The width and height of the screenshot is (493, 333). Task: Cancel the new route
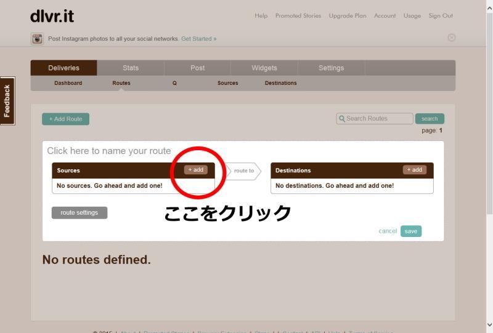pos(388,231)
